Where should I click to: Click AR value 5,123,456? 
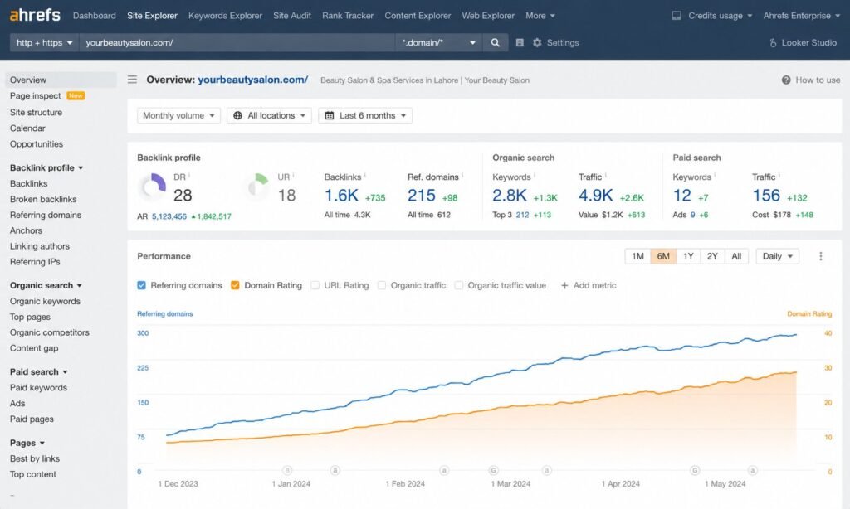click(x=169, y=216)
